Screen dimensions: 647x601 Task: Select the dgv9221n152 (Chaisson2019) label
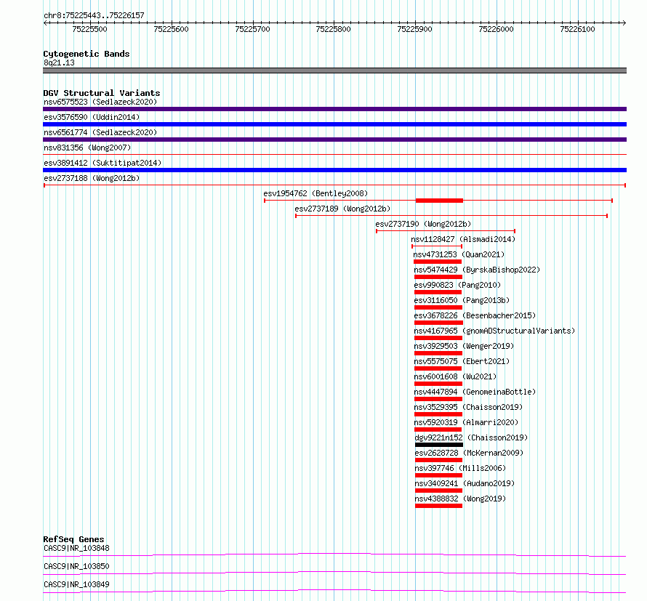pyautogui.click(x=471, y=437)
